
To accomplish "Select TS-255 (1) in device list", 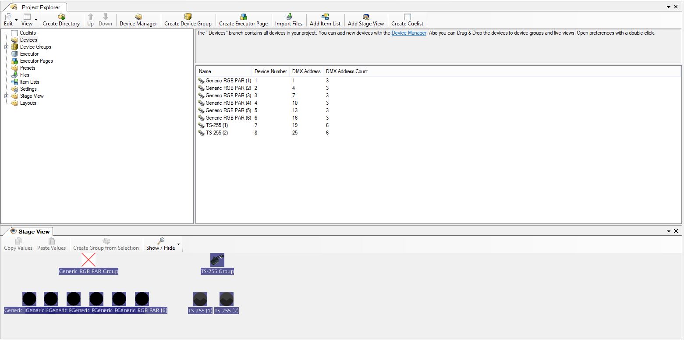I will click(x=216, y=125).
